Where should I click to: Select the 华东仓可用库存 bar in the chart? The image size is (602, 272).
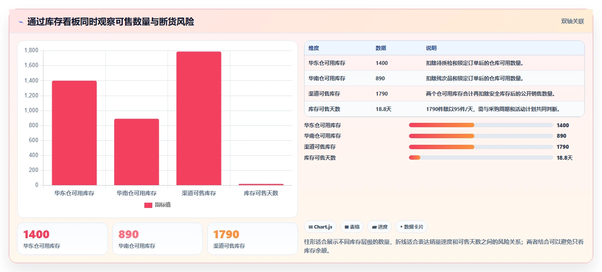(74, 133)
